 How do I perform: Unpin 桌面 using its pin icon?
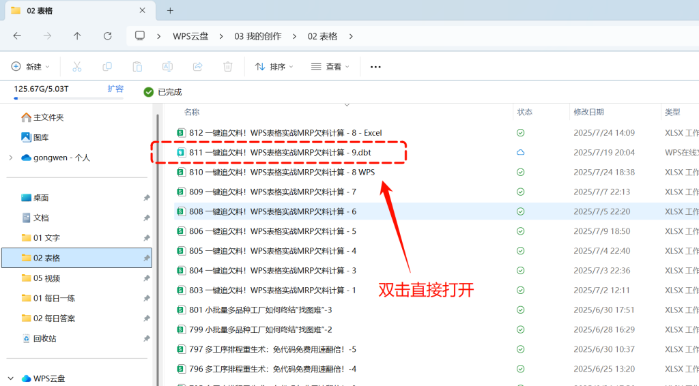point(146,198)
